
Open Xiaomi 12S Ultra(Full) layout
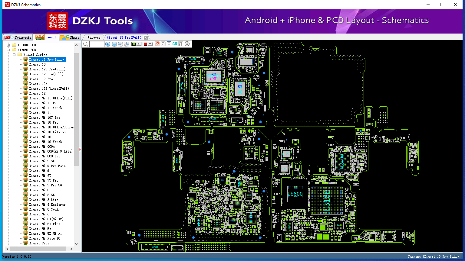(x=49, y=89)
